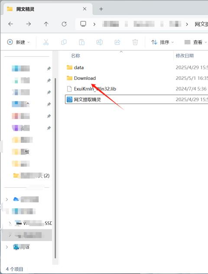Screen dimensions: 208x274
Task: Click the Rename icon in toolbar
Action: [x=99, y=42]
